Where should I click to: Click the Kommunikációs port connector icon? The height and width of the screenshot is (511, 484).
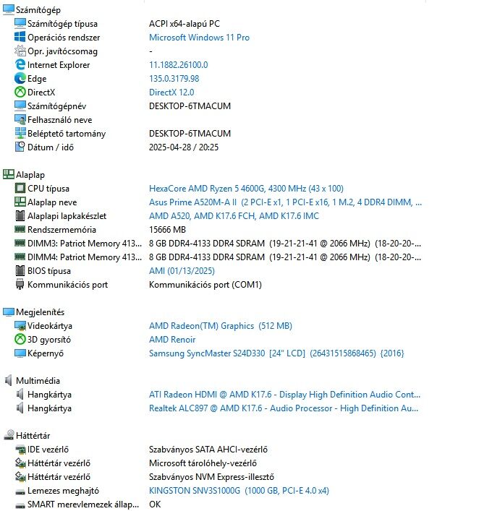[20, 285]
